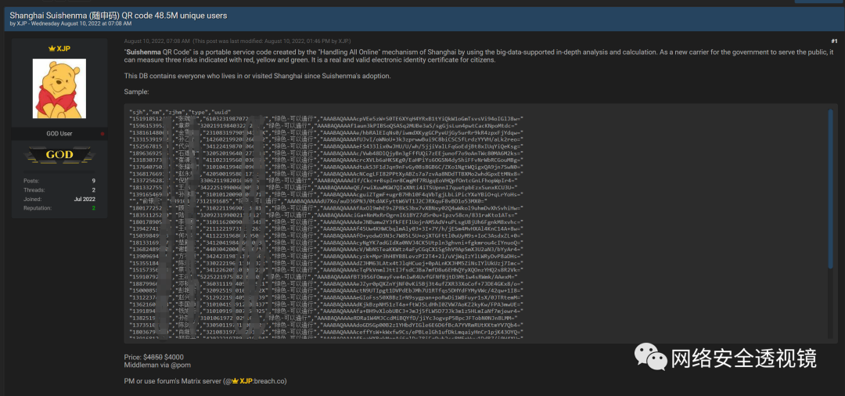View the user's posts count '9'
The width and height of the screenshot is (845, 396).
93,181
